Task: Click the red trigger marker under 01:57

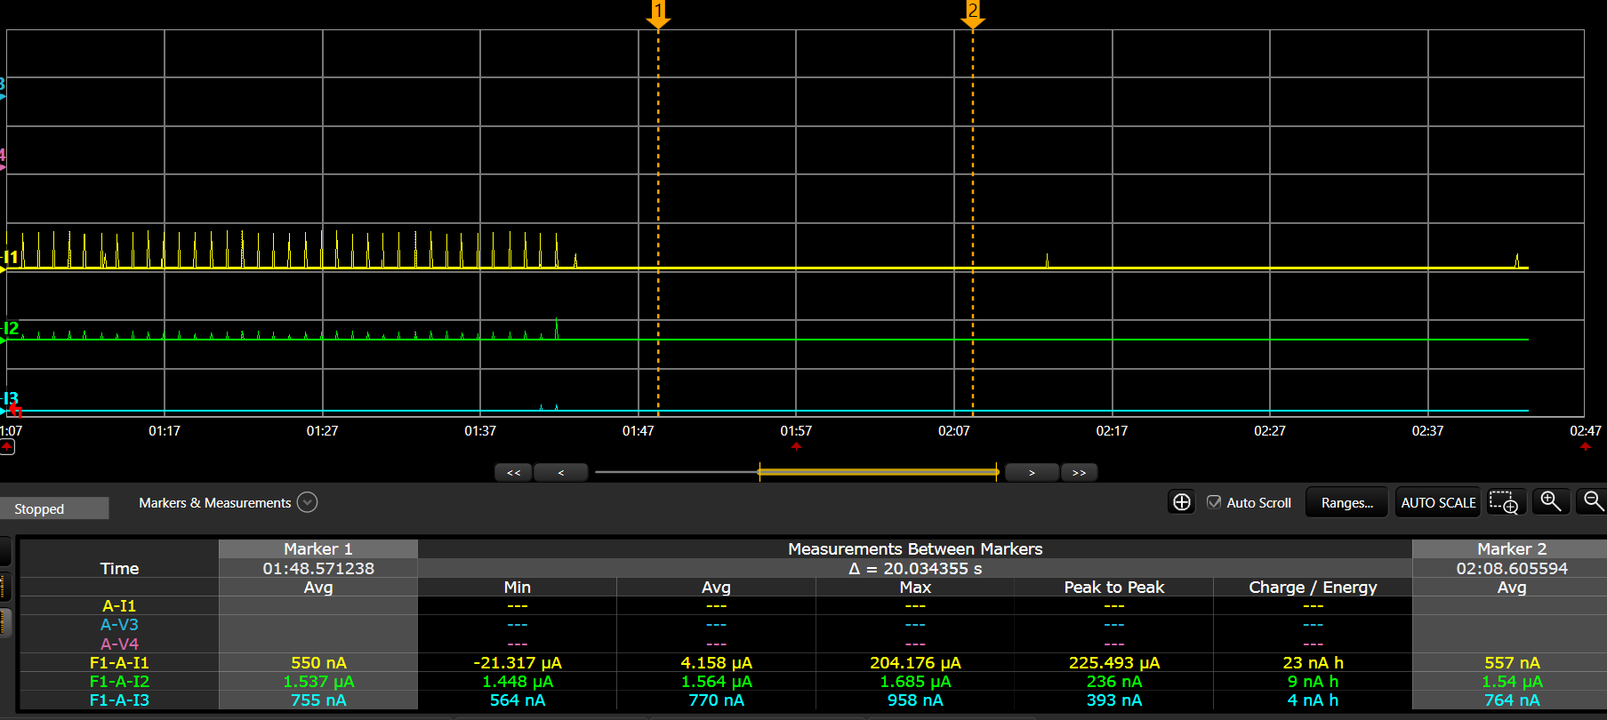Action: (796, 446)
